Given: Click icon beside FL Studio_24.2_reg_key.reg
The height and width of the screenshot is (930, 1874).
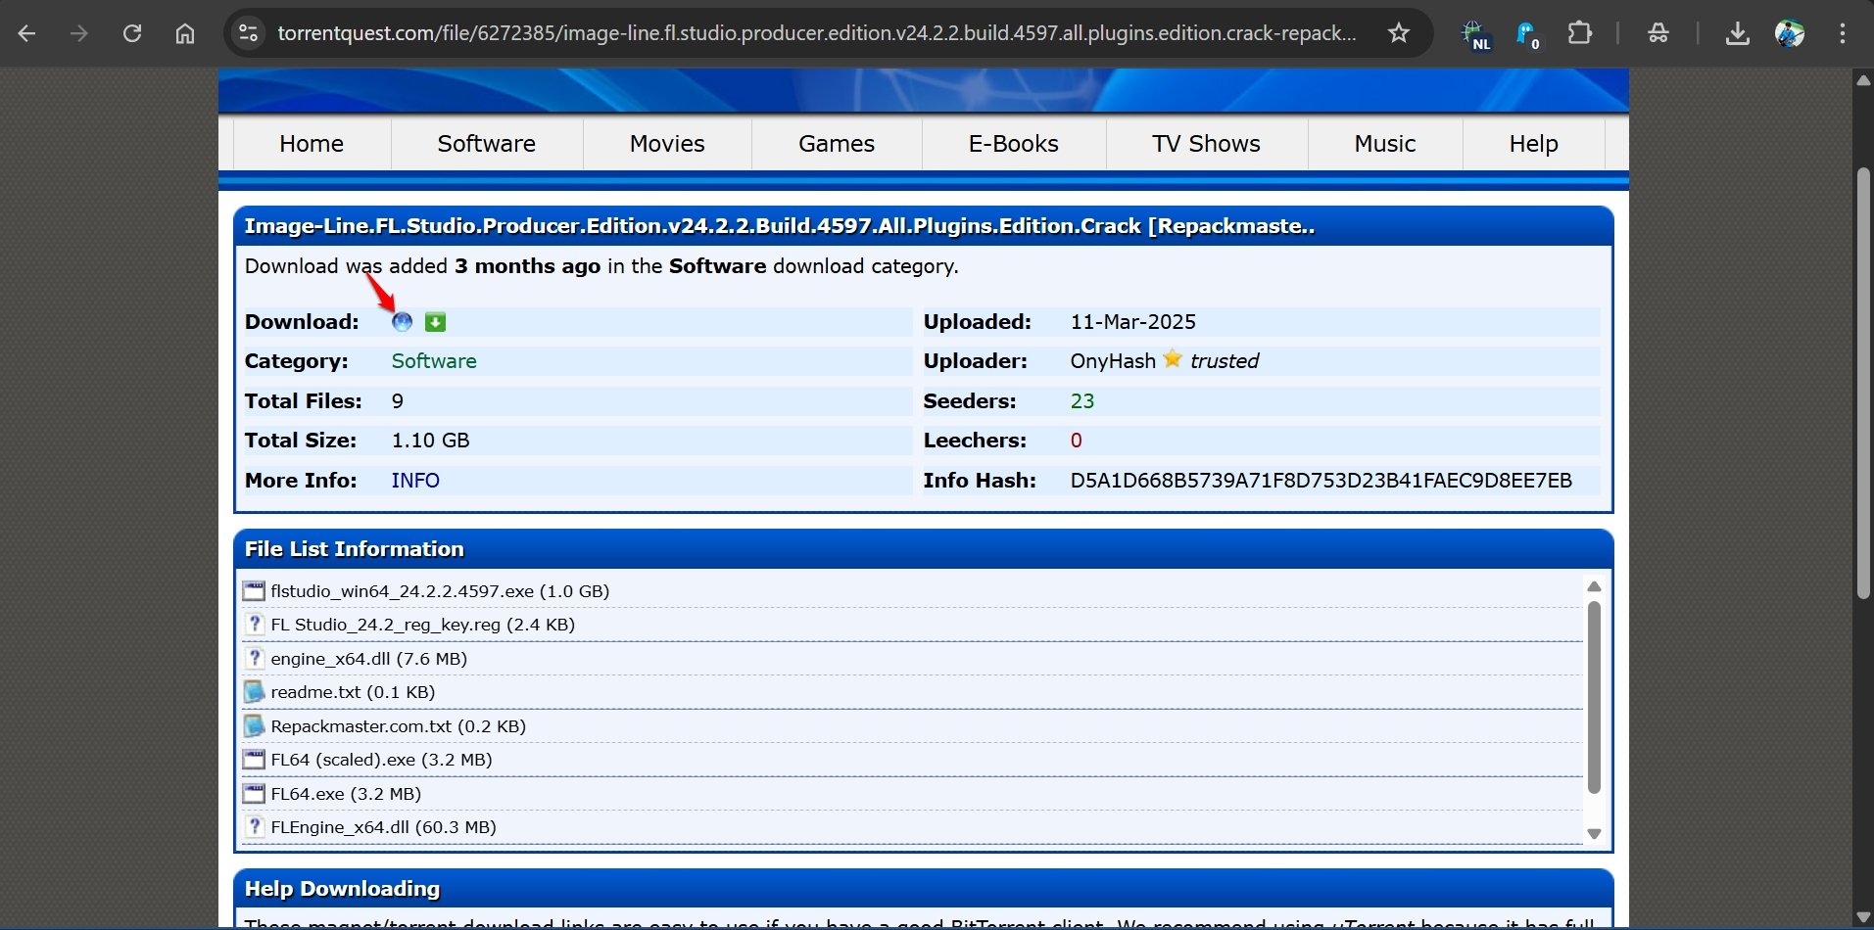Looking at the screenshot, I should pos(254,625).
